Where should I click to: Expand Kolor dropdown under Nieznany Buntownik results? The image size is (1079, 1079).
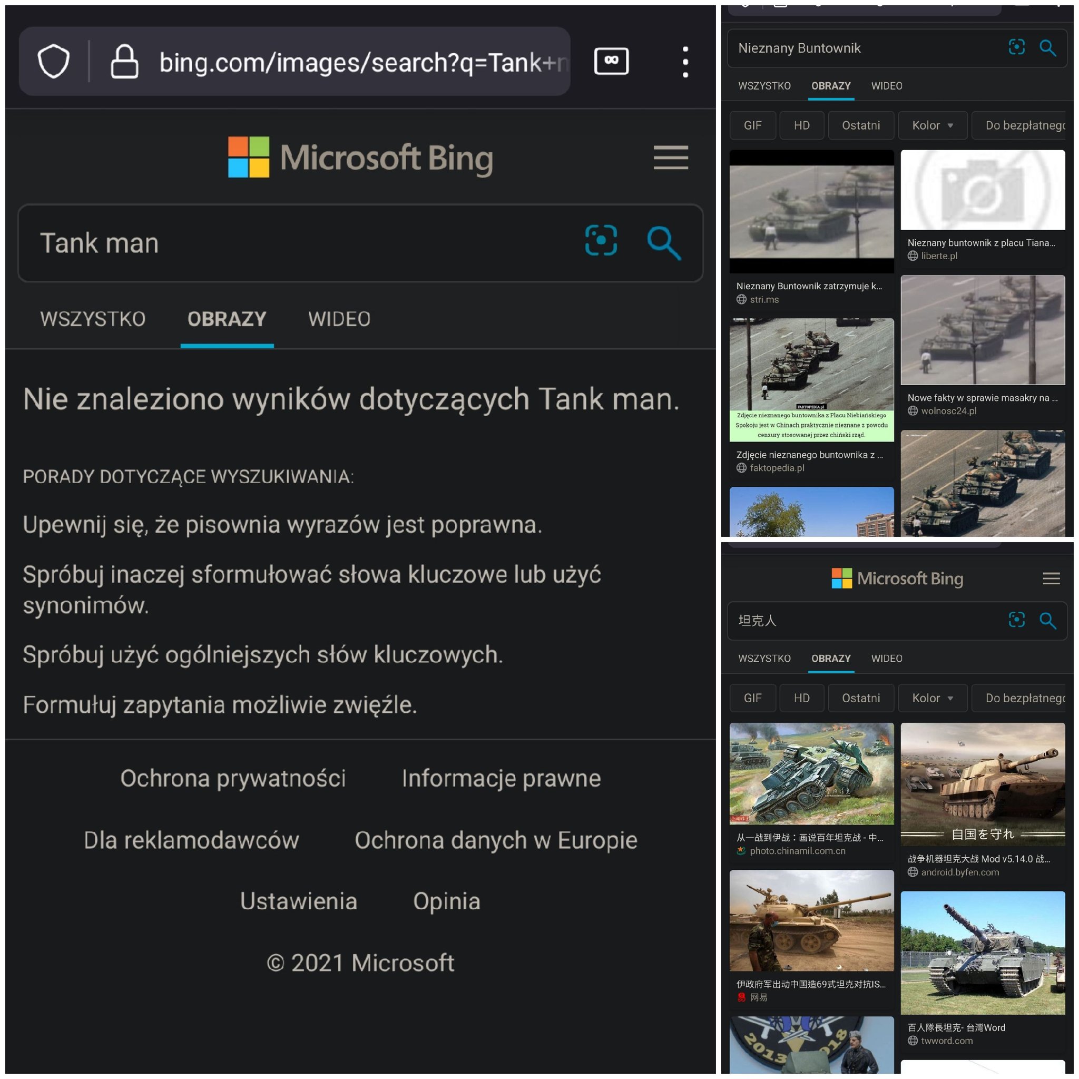click(x=932, y=125)
